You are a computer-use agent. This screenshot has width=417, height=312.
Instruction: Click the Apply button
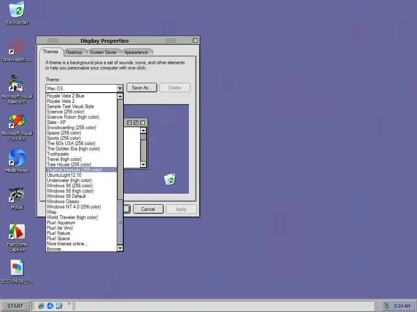[181, 209]
